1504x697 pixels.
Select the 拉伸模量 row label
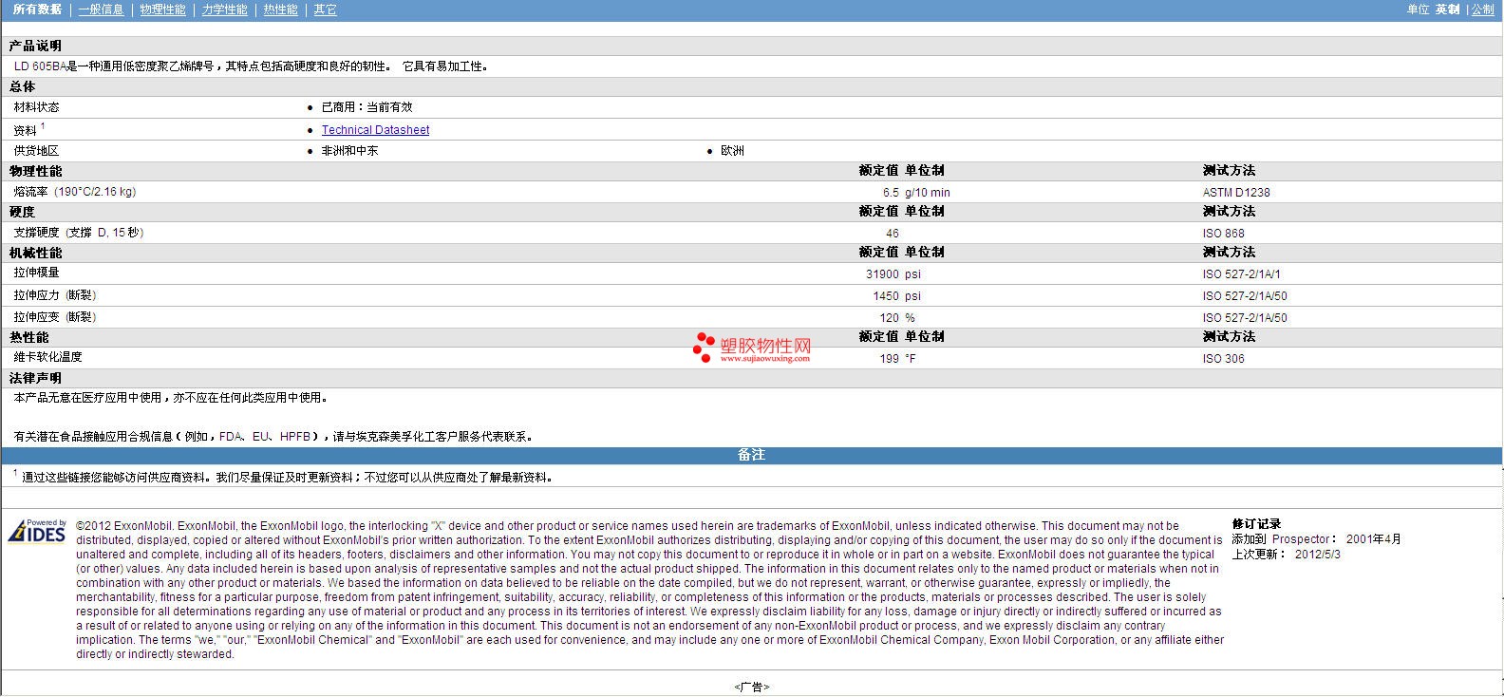[x=36, y=273]
